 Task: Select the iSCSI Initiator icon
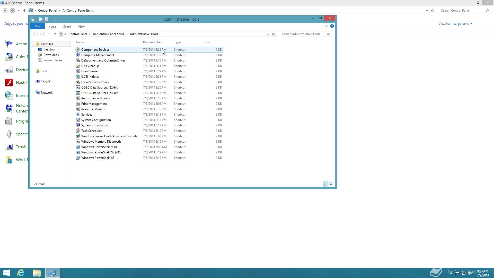coord(78,77)
